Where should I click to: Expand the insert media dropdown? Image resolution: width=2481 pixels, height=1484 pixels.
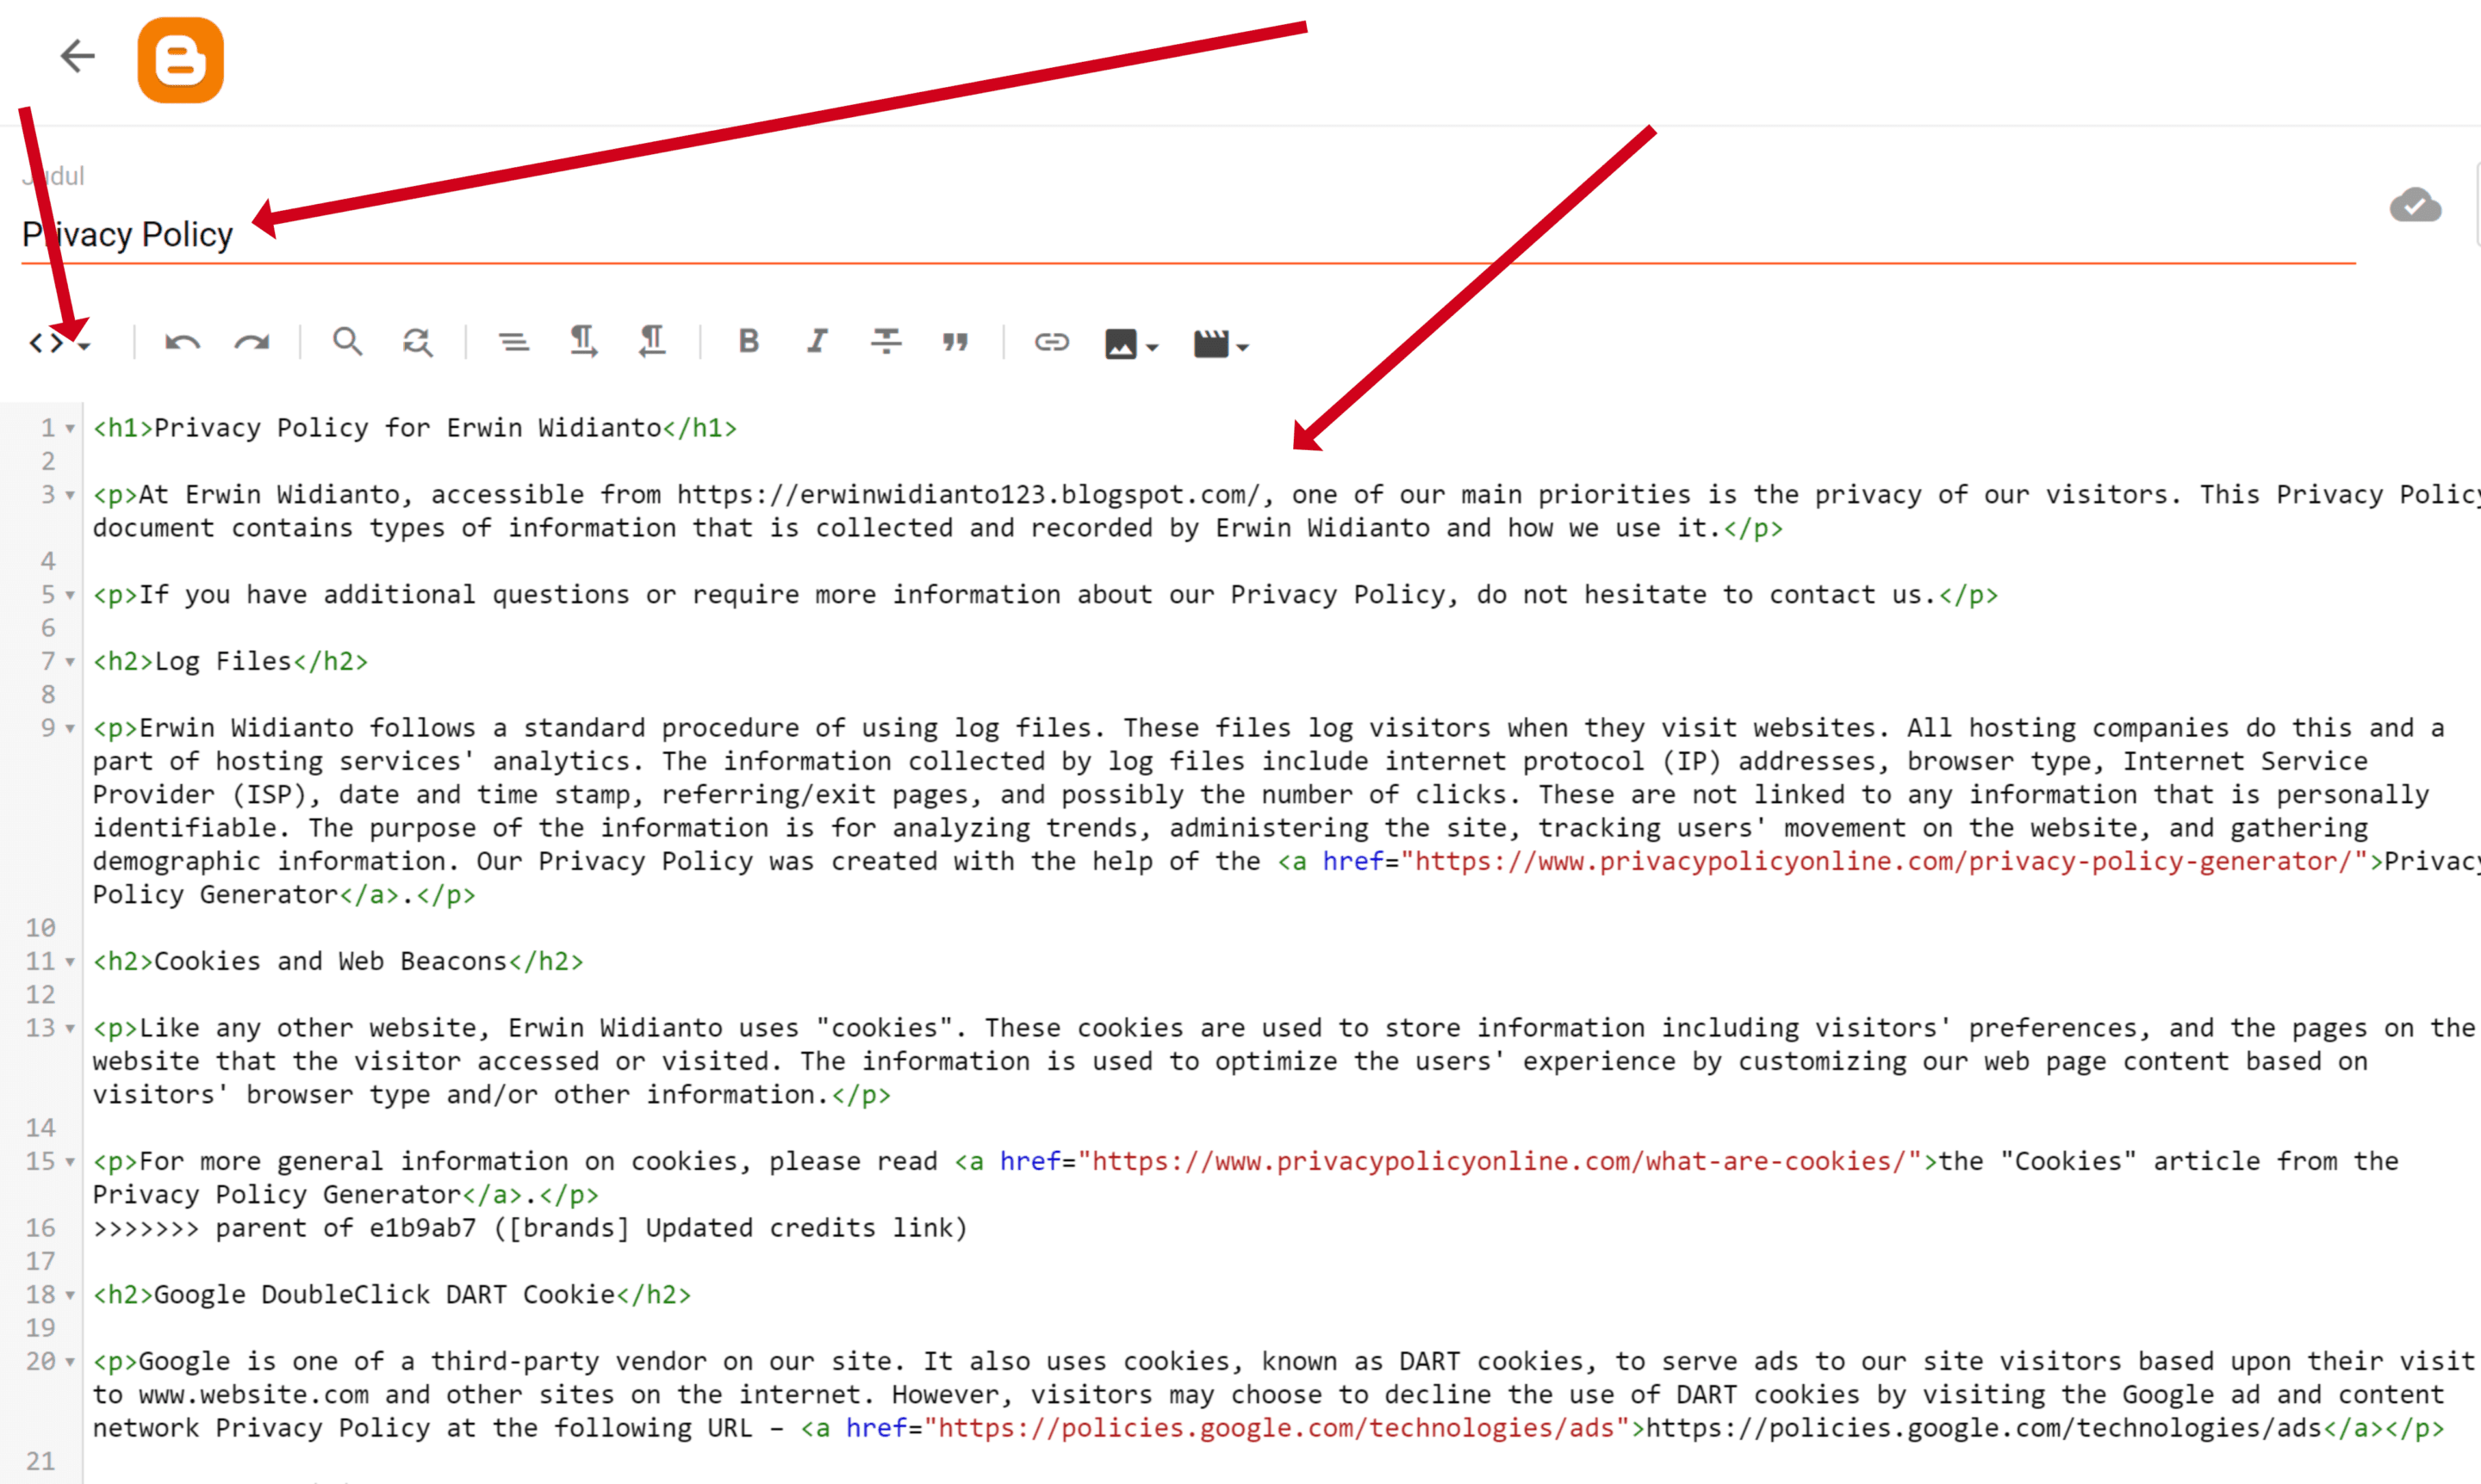1217,343
